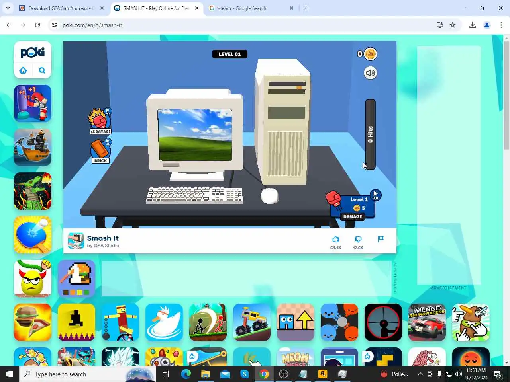Open Task View on the taskbar

click(x=166, y=374)
